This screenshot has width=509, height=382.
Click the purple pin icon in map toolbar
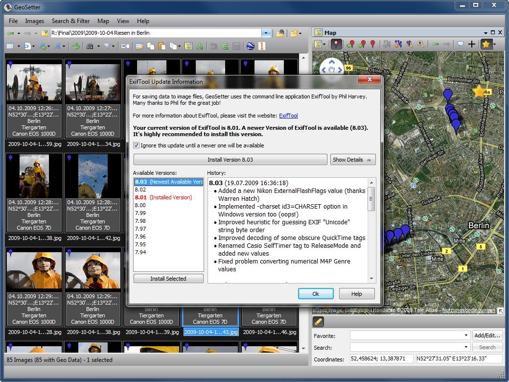click(x=336, y=44)
